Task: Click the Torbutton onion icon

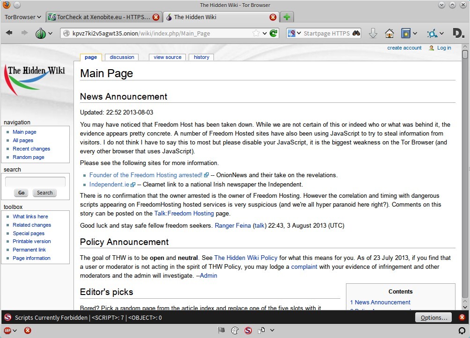Action: [41, 33]
